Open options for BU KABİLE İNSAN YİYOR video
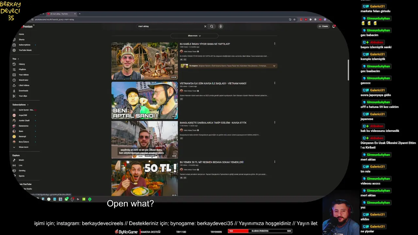 [275, 44]
